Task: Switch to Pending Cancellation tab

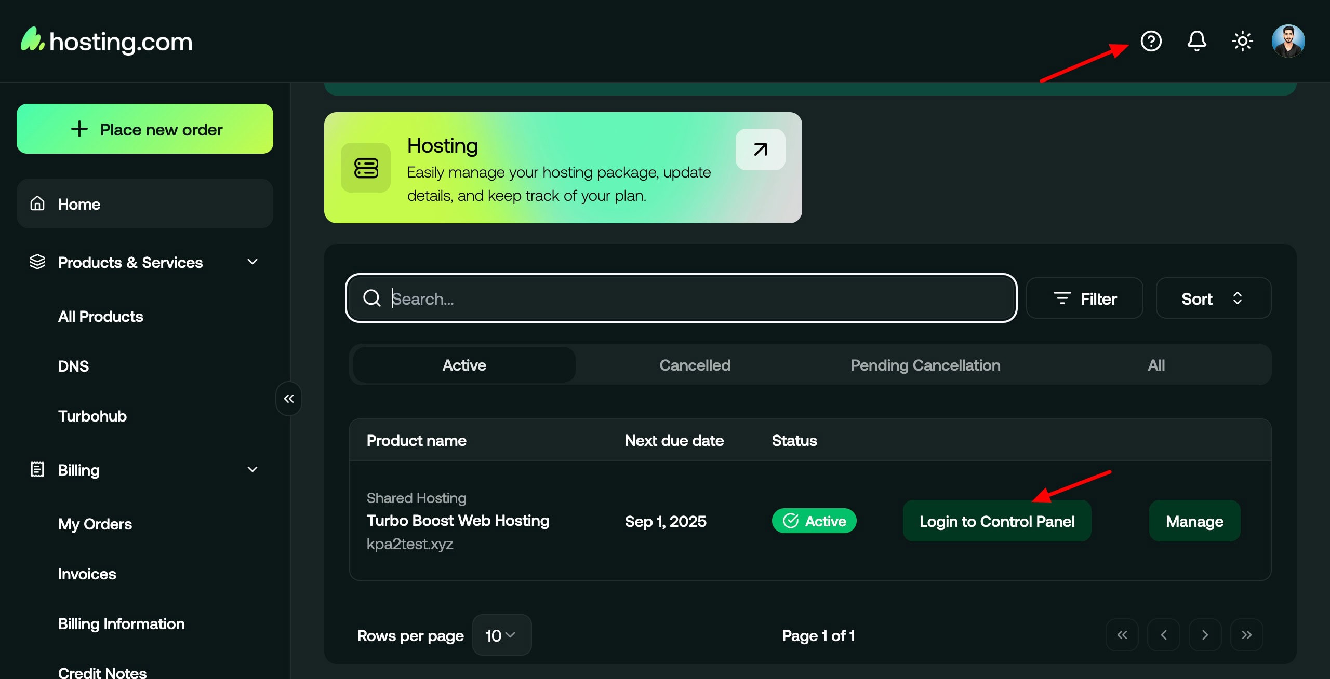Action: [x=925, y=365]
